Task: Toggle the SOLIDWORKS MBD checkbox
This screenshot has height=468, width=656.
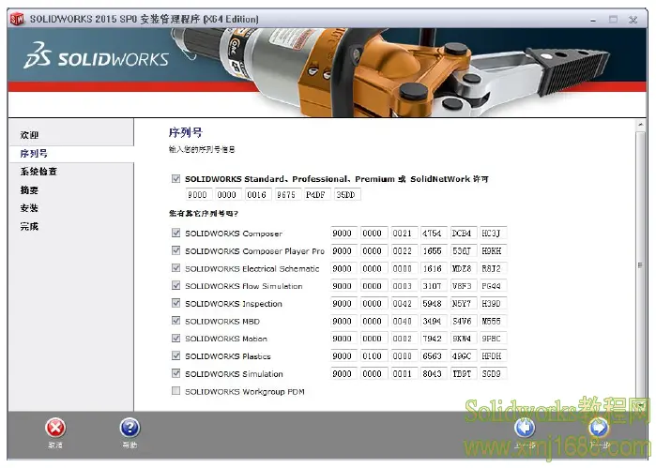Action: [175, 321]
